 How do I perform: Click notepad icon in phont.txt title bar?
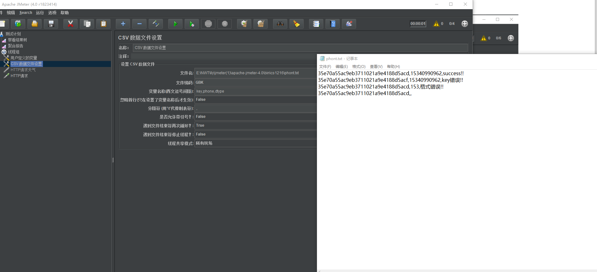(x=322, y=58)
